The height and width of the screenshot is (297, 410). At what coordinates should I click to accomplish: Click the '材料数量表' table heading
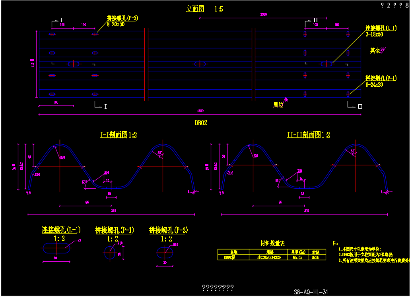pyautogui.click(x=272, y=243)
